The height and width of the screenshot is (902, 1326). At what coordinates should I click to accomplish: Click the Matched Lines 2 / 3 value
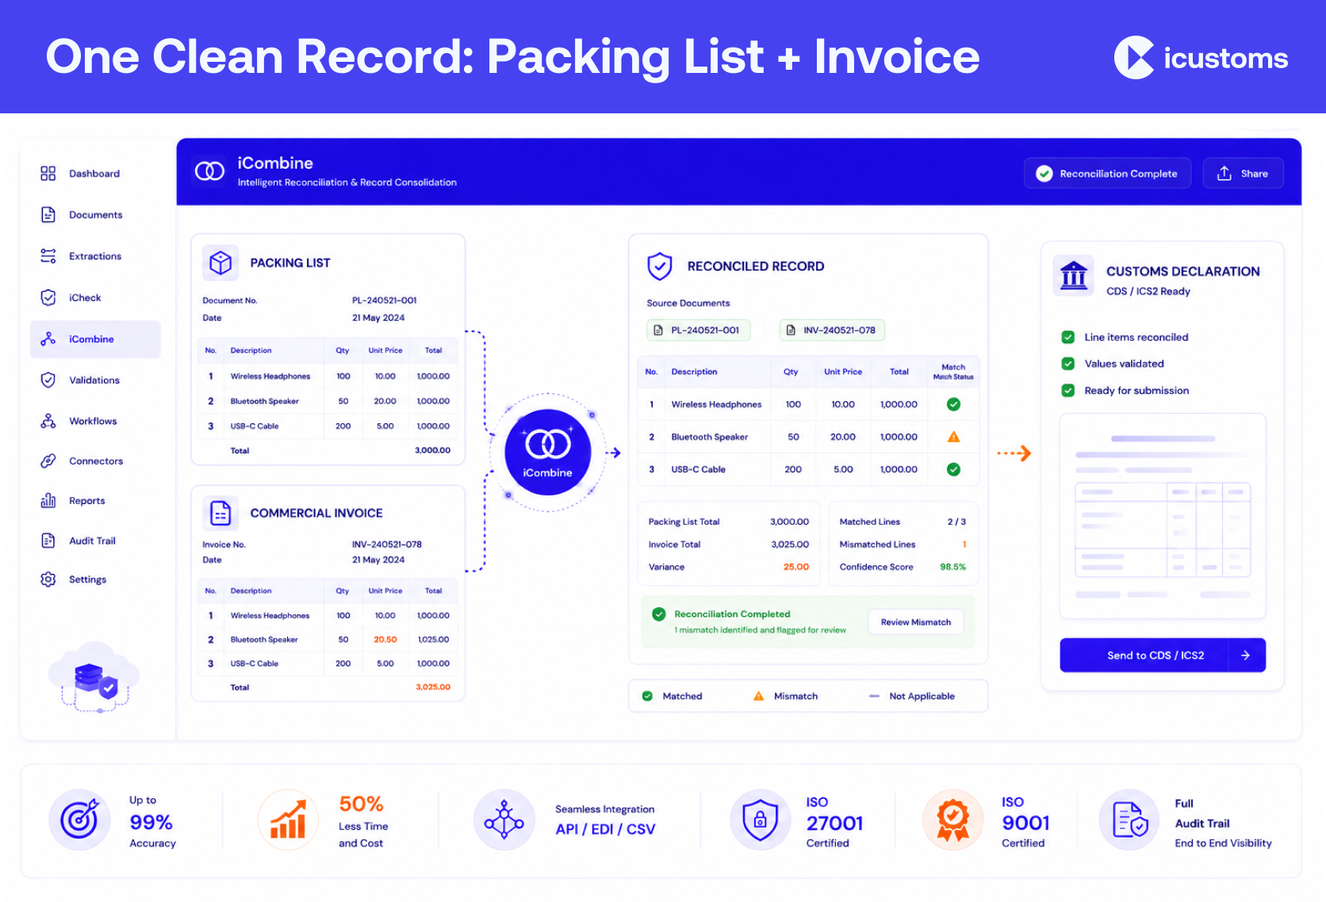pyautogui.click(x=956, y=522)
